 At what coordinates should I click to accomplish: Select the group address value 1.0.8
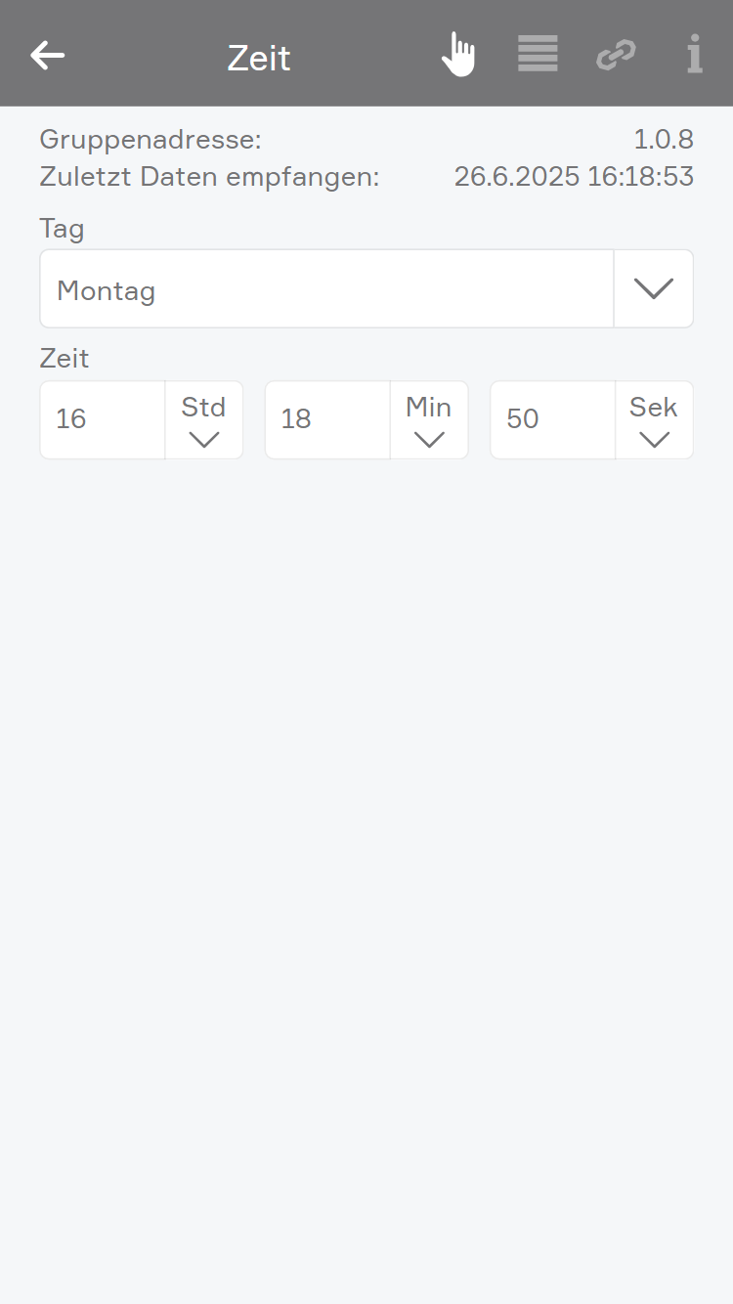coord(664,140)
